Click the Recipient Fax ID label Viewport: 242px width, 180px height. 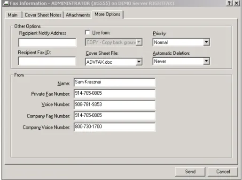coord(34,52)
